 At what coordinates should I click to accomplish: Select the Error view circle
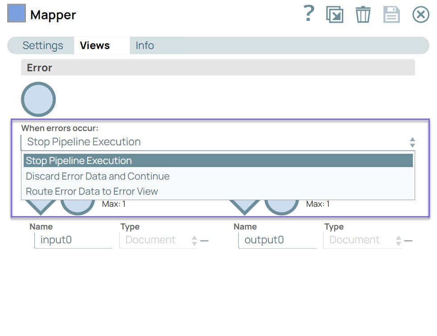tap(38, 99)
